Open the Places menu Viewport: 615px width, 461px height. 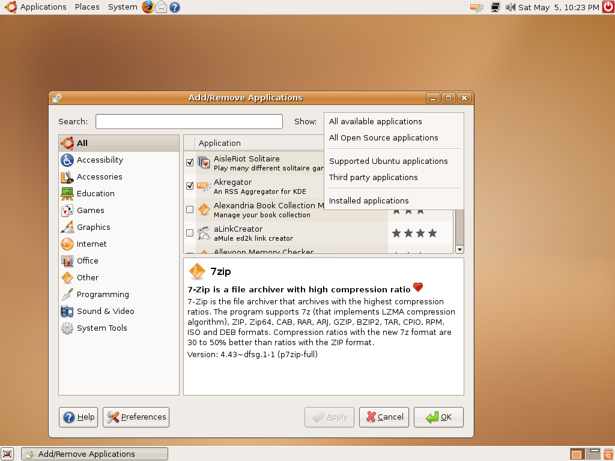87,7
